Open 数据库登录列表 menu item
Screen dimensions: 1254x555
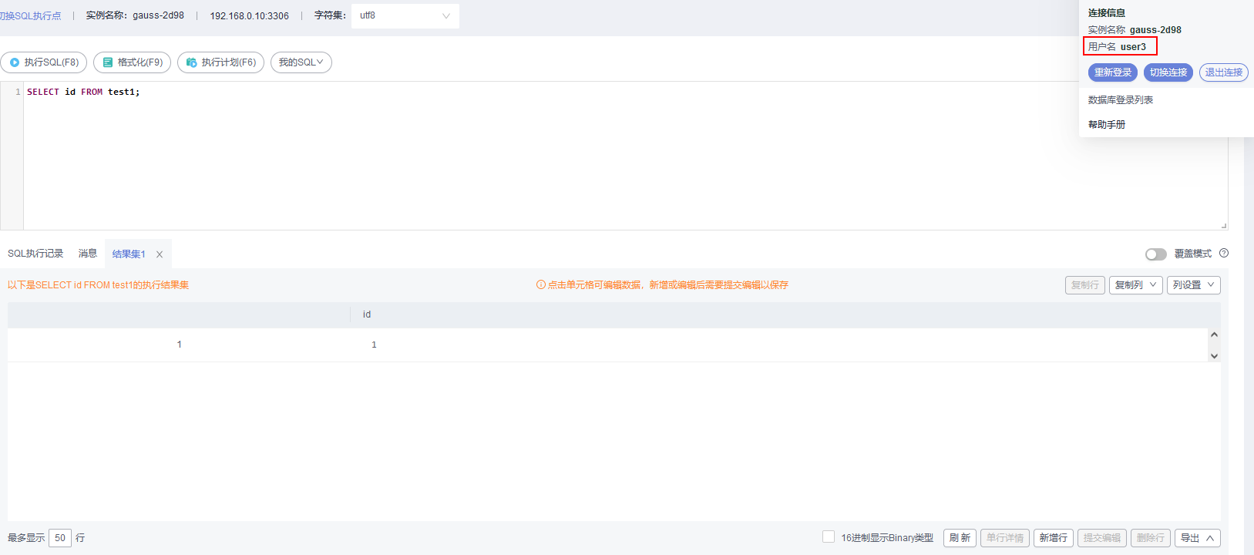click(1121, 100)
